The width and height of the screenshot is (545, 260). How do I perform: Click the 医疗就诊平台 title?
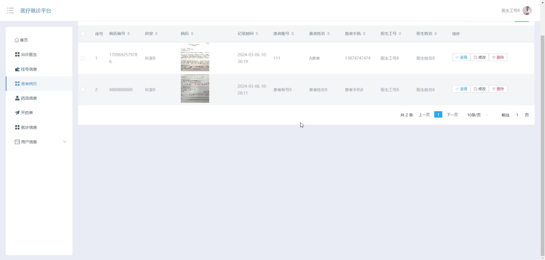[36, 11]
